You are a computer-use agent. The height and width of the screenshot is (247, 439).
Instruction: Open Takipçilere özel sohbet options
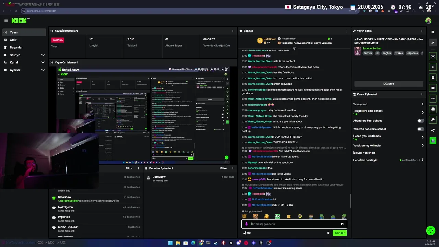point(389,112)
